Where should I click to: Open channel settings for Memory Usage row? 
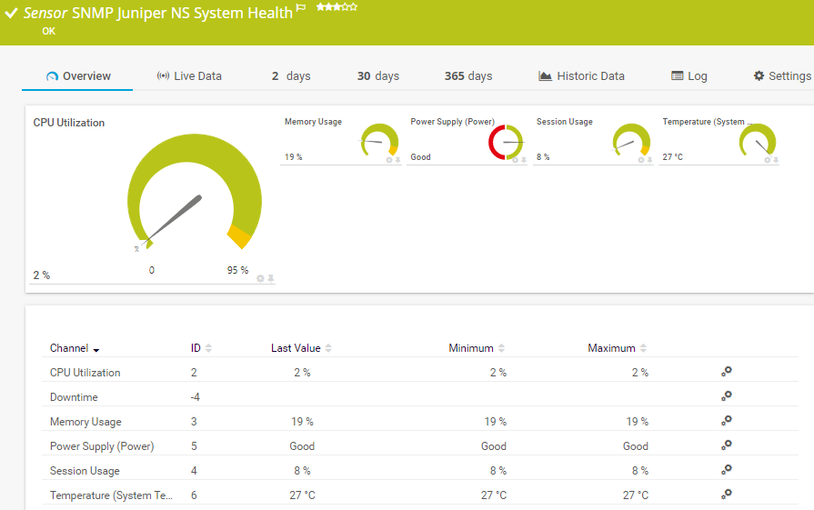pos(726,421)
